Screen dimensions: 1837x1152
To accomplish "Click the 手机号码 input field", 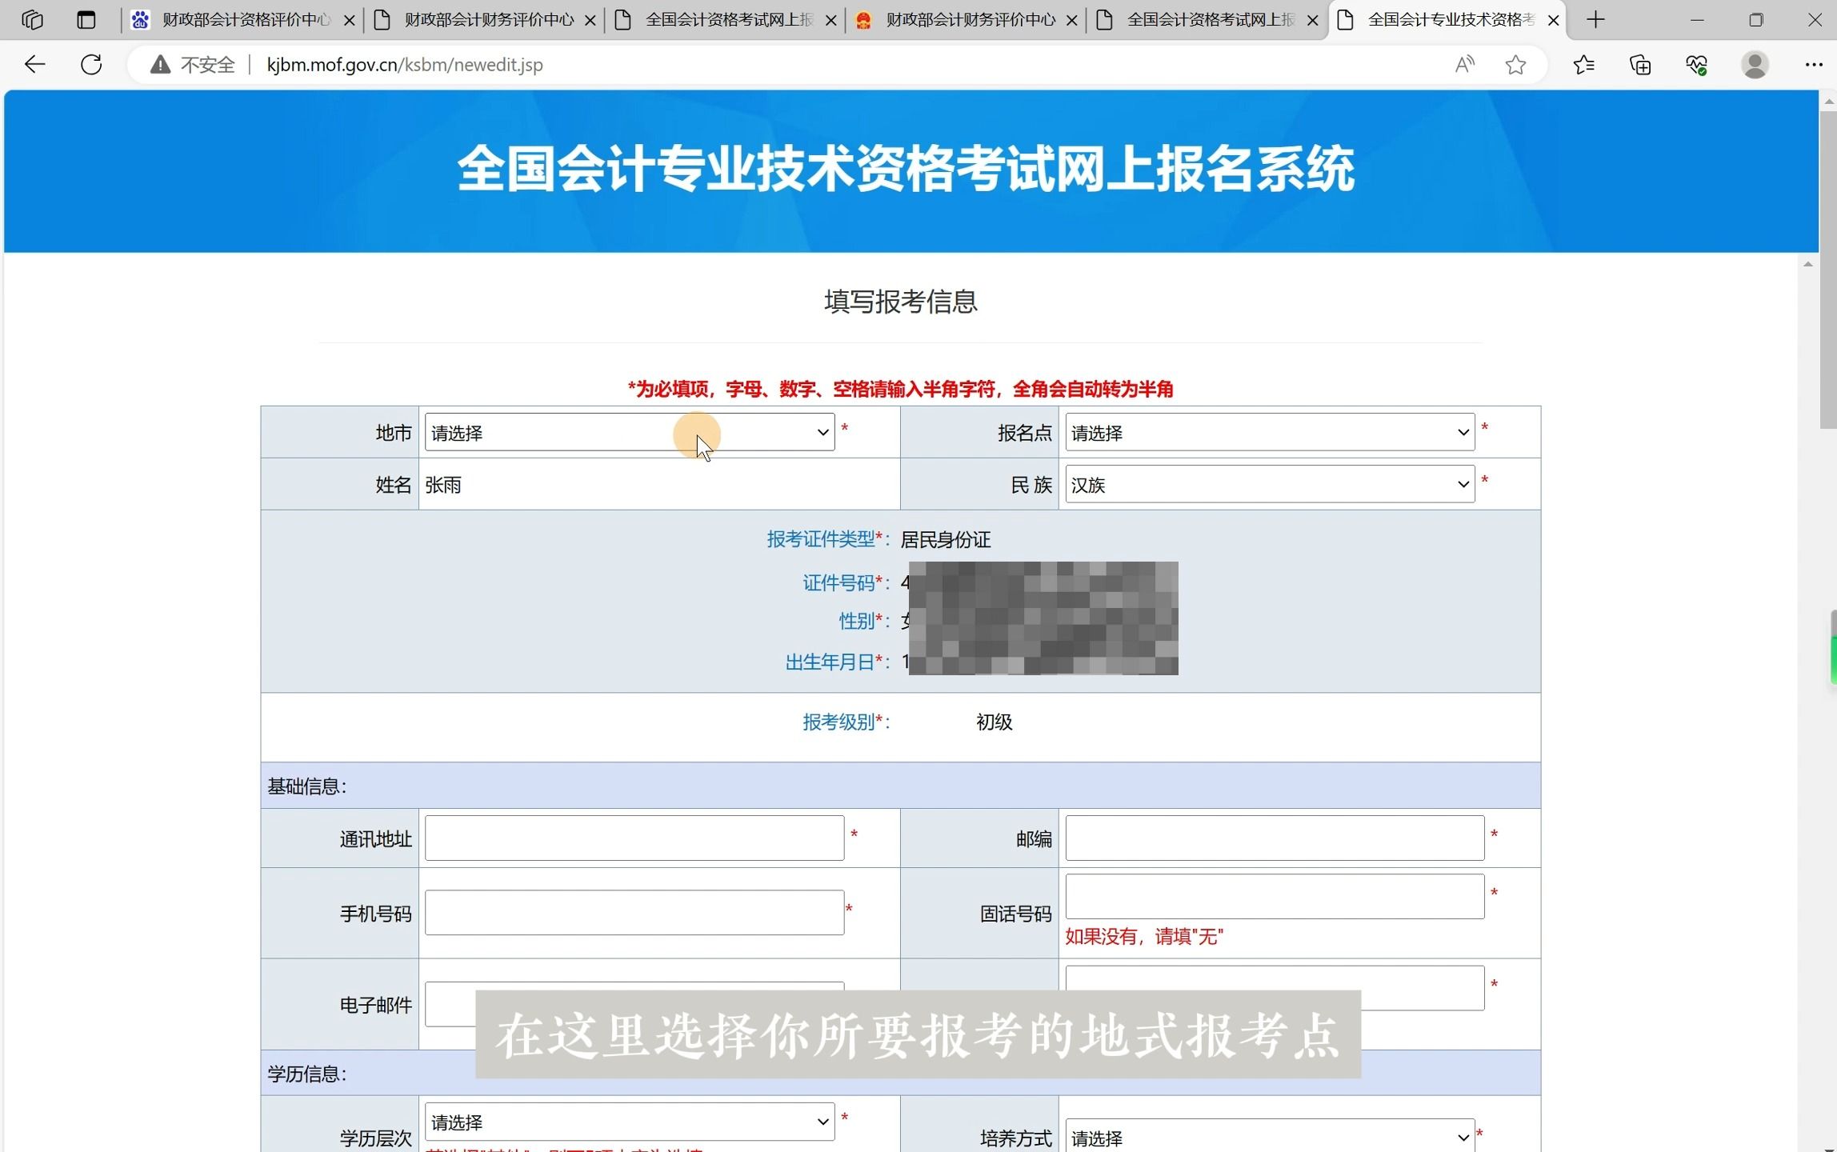I will [634, 912].
